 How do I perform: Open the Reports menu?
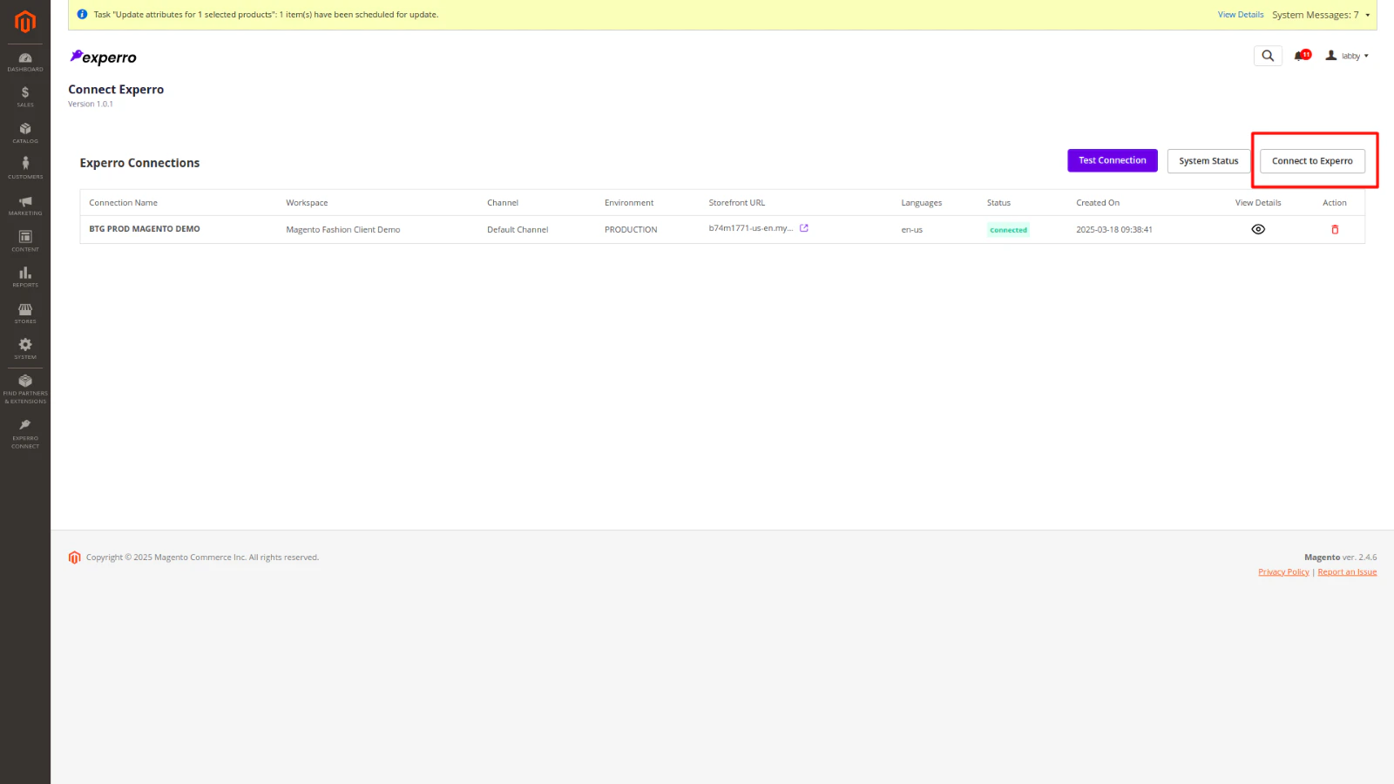pos(25,278)
